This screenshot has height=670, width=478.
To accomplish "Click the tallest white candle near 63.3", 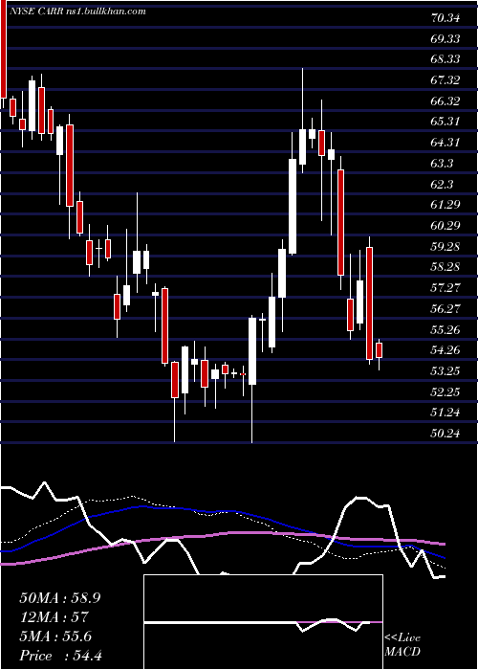I will (293, 207).
